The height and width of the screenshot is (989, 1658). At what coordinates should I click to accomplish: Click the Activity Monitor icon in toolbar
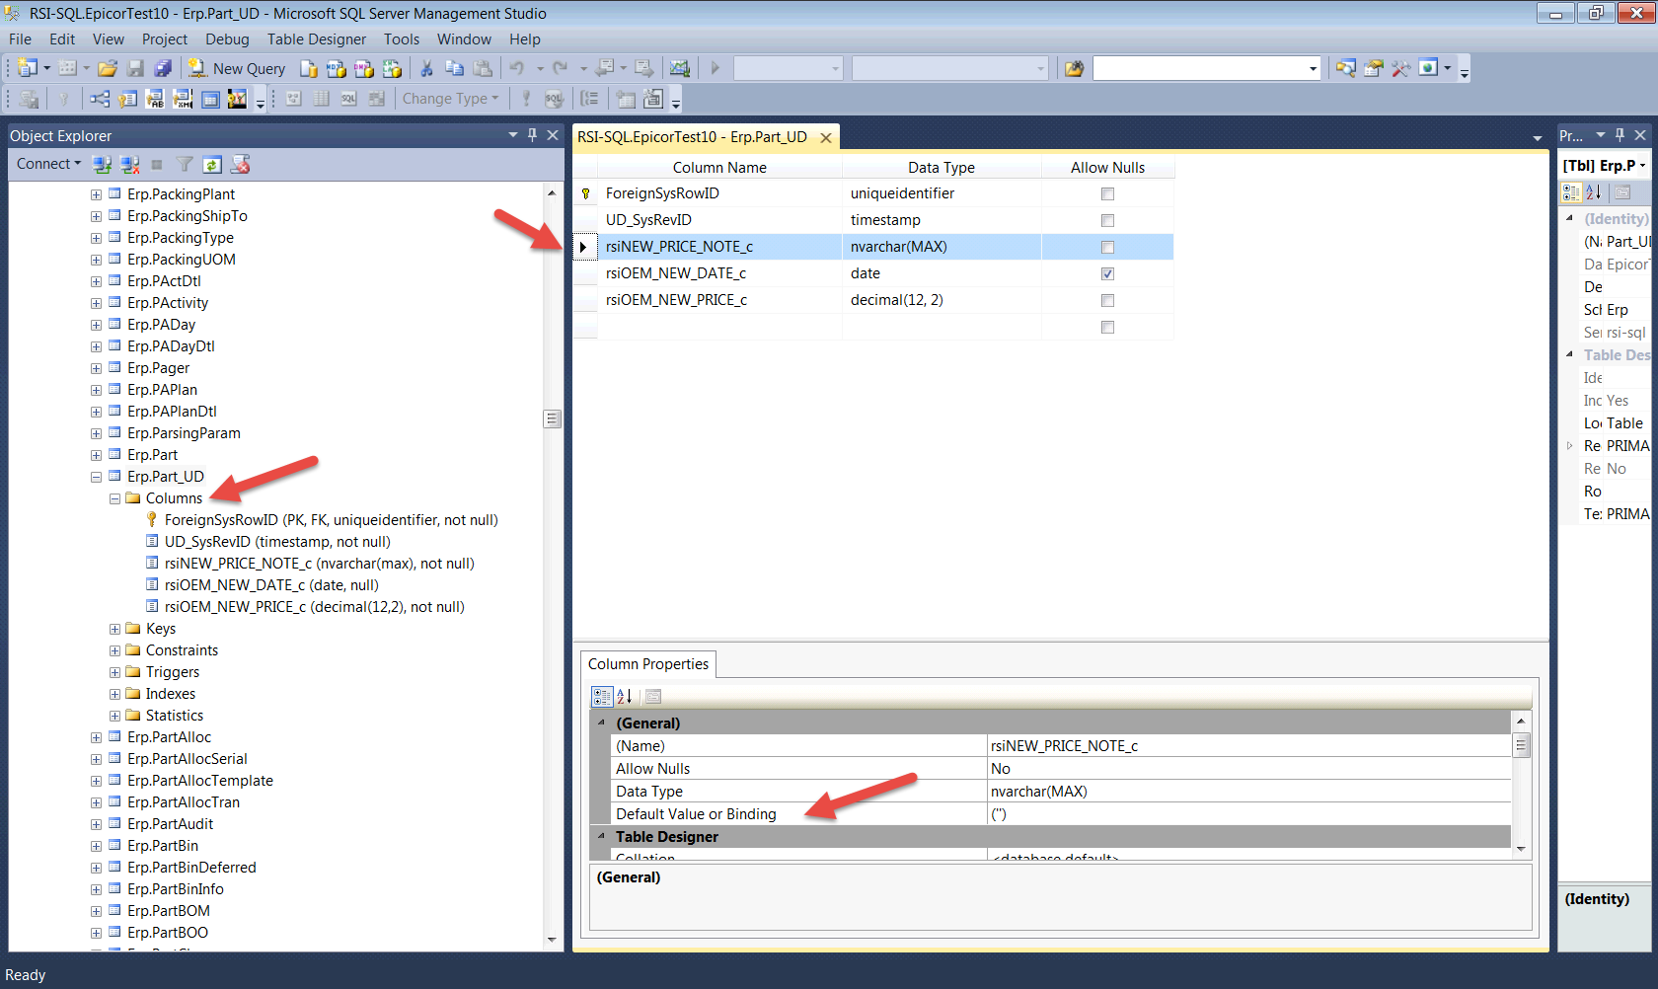point(679,68)
